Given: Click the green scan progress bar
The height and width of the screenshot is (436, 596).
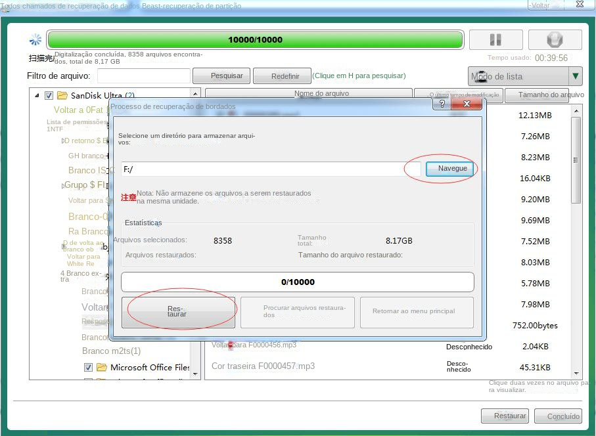Looking at the screenshot, I should [255, 39].
